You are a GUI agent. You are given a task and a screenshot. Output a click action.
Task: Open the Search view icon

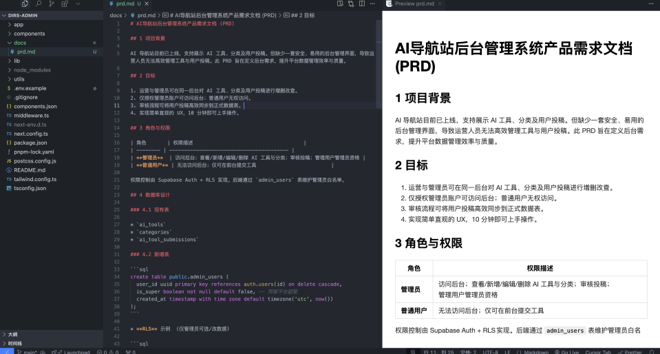tap(40, 4)
